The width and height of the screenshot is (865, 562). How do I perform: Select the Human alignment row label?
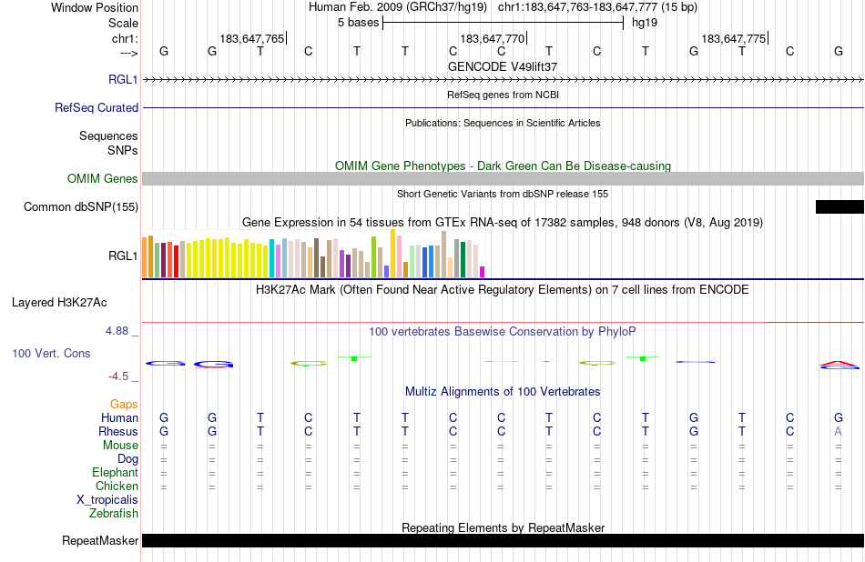pyautogui.click(x=119, y=418)
